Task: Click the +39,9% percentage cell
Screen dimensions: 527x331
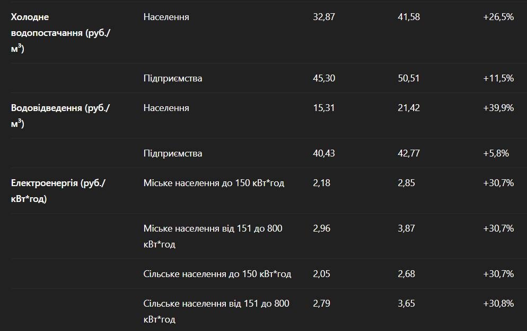Action: point(498,108)
